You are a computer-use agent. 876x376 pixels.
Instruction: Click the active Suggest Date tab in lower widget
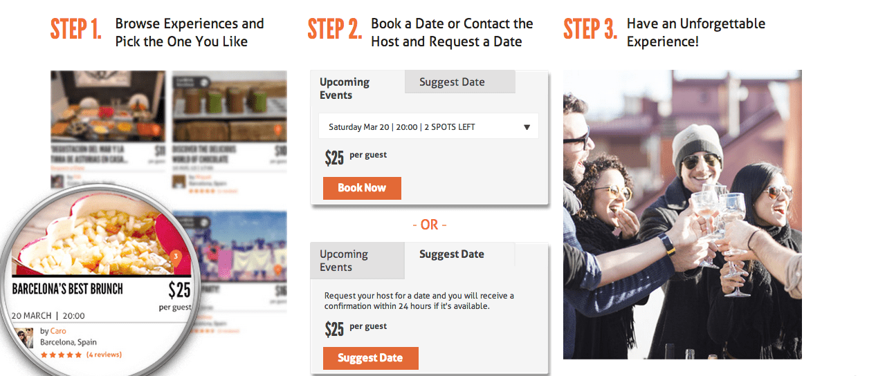(452, 254)
